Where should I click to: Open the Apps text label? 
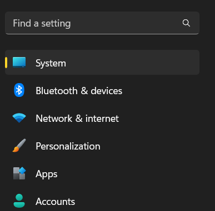pos(47,174)
